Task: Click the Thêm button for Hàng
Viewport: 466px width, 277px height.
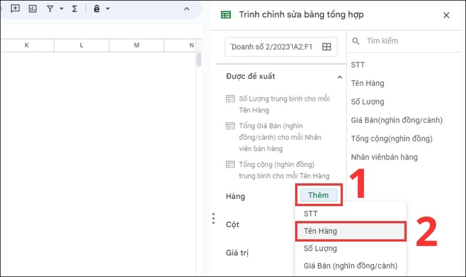Action: pyautogui.click(x=318, y=195)
